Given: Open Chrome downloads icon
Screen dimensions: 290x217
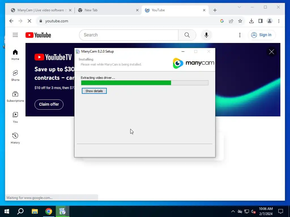Looking at the screenshot, I should point(251,21).
